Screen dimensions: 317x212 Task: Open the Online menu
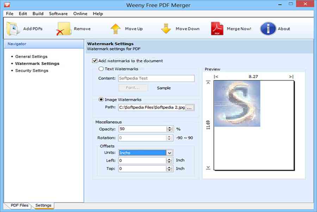pyautogui.click(x=80, y=13)
